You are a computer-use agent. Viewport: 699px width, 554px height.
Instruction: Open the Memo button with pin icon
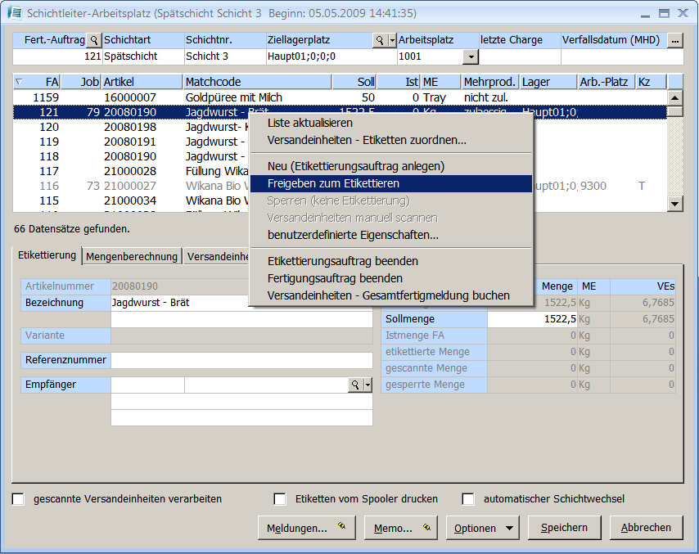point(400,528)
